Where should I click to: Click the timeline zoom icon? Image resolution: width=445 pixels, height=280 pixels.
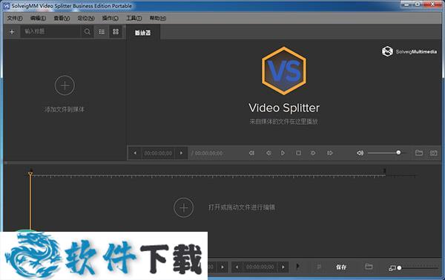[x=392, y=268]
